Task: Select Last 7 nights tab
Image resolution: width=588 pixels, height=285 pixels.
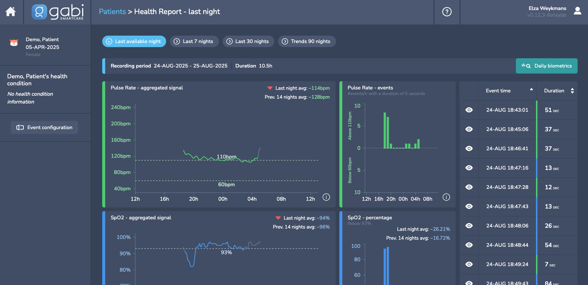Action: (193, 41)
